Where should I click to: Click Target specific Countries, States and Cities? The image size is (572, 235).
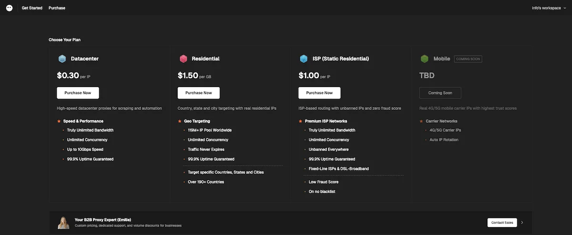pyautogui.click(x=226, y=172)
